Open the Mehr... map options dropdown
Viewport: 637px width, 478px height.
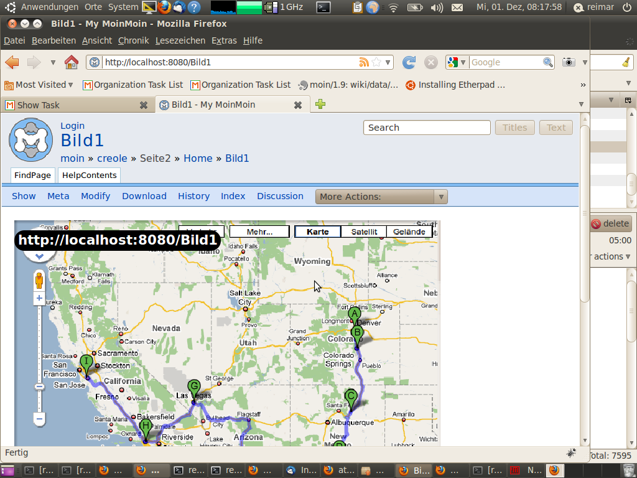[259, 232]
